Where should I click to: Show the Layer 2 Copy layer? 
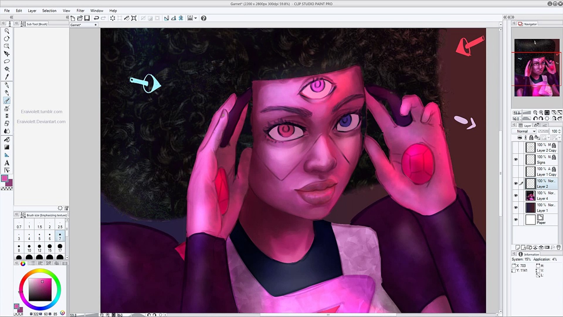click(x=516, y=147)
